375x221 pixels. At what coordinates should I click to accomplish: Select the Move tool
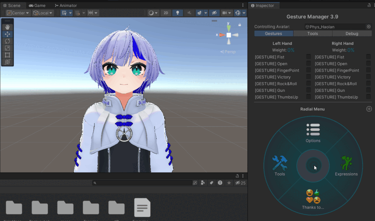(7, 34)
